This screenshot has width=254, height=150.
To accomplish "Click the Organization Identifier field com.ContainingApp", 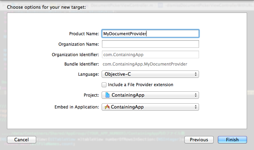I will 150,54.
